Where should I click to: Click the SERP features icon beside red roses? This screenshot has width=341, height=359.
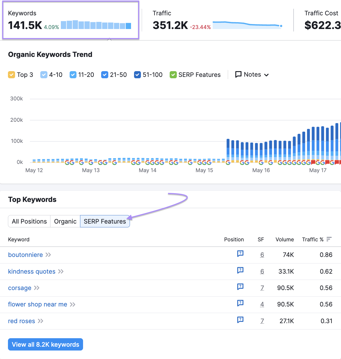pyautogui.click(x=240, y=320)
